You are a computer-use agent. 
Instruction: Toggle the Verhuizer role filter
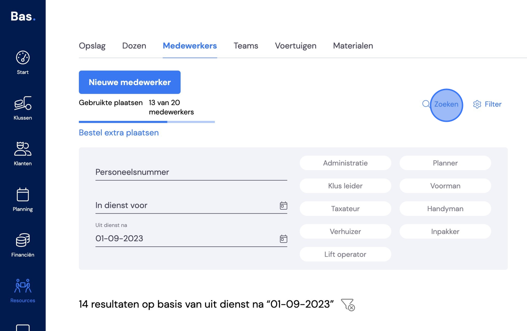click(345, 232)
